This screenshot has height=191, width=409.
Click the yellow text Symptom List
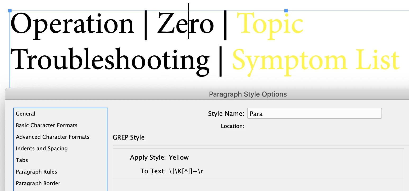pyautogui.click(x=316, y=62)
